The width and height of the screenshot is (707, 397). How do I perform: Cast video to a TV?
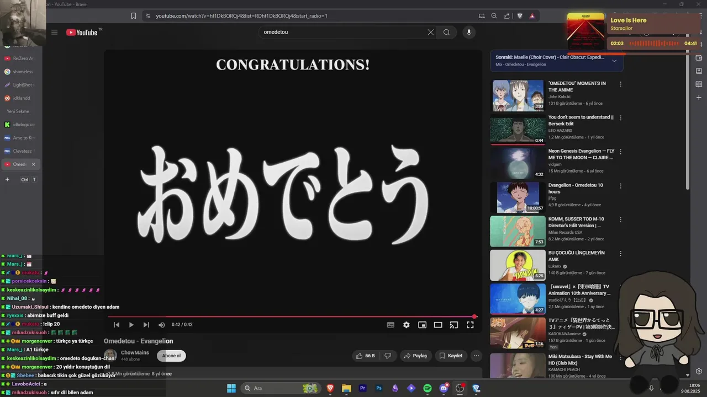coord(454,325)
